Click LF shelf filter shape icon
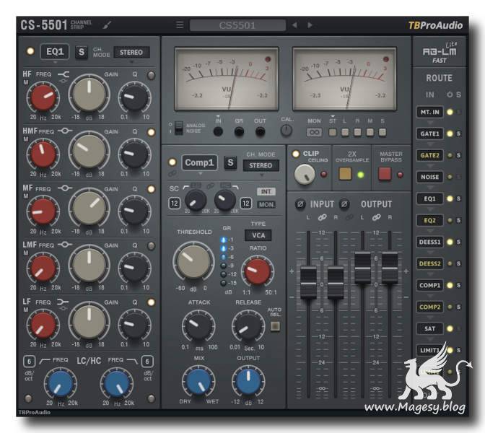 tap(63, 302)
